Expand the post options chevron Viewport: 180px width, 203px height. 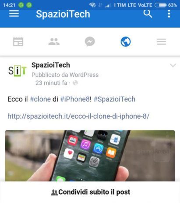tap(173, 65)
